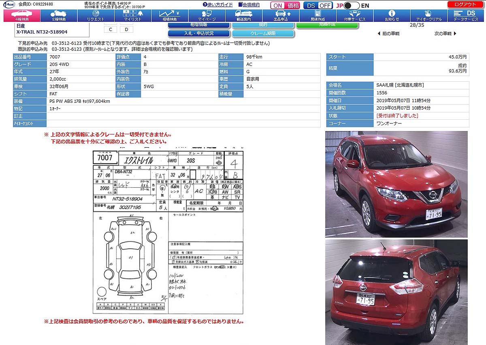Select lot number value 7007
The image size is (486, 345).
click(54, 57)
